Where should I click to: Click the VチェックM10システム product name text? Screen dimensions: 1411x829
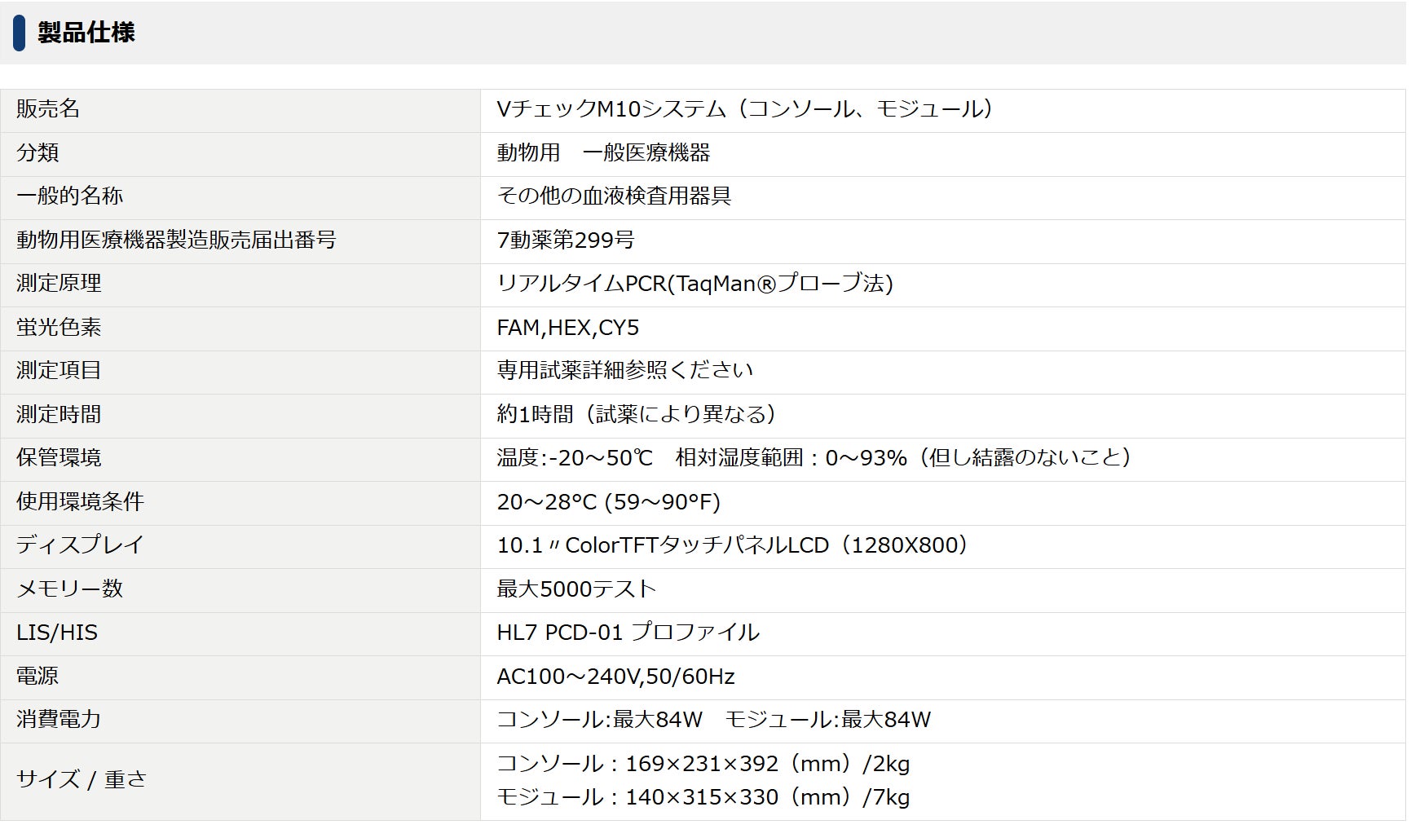pyautogui.click(x=744, y=109)
